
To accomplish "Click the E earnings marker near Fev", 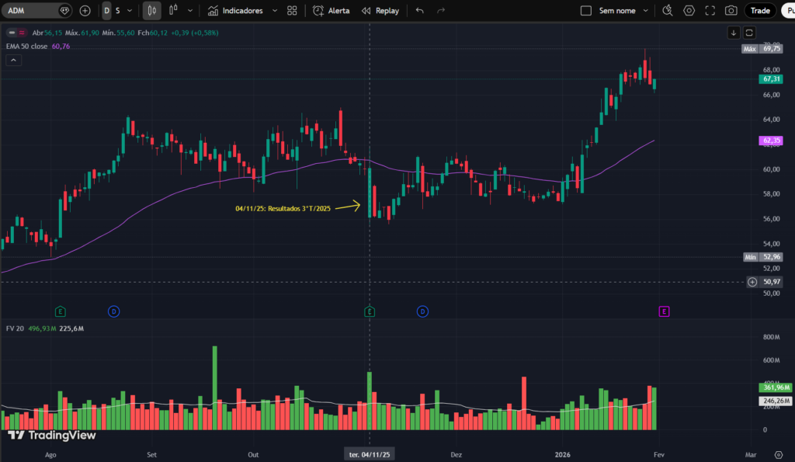I will pyautogui.click(x=664, y=311).
